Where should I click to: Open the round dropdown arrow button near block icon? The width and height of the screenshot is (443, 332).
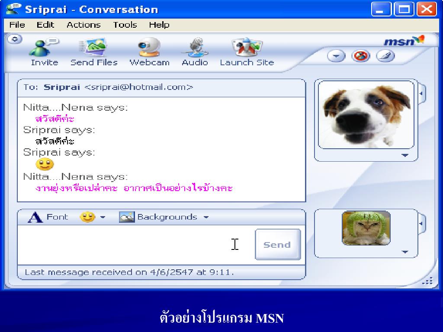[336, 56]
